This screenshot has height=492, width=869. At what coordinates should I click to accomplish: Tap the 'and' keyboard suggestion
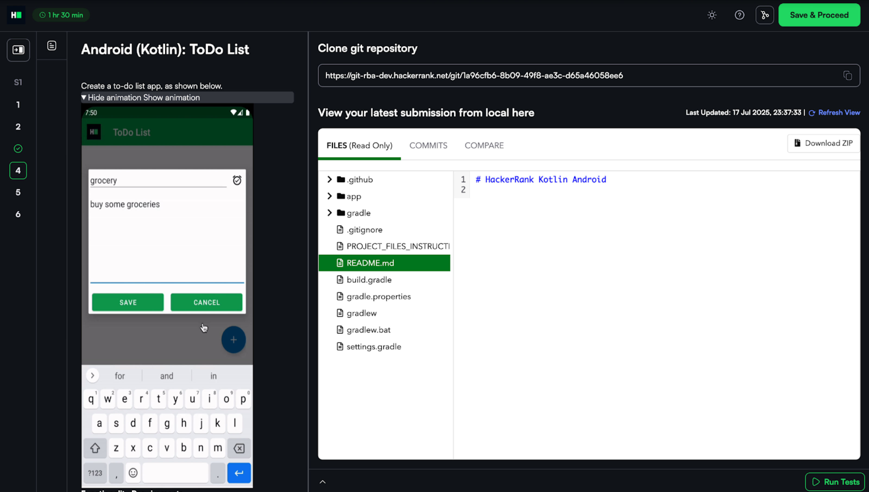[x=167, y=376]
